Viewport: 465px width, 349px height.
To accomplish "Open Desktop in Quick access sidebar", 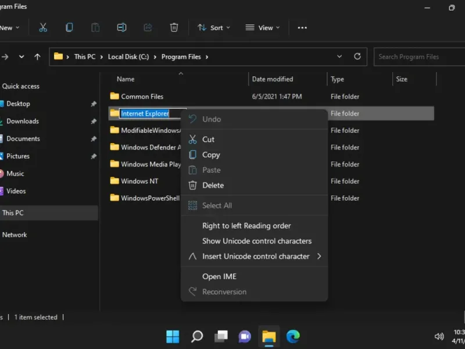I will tap(18, 104).
